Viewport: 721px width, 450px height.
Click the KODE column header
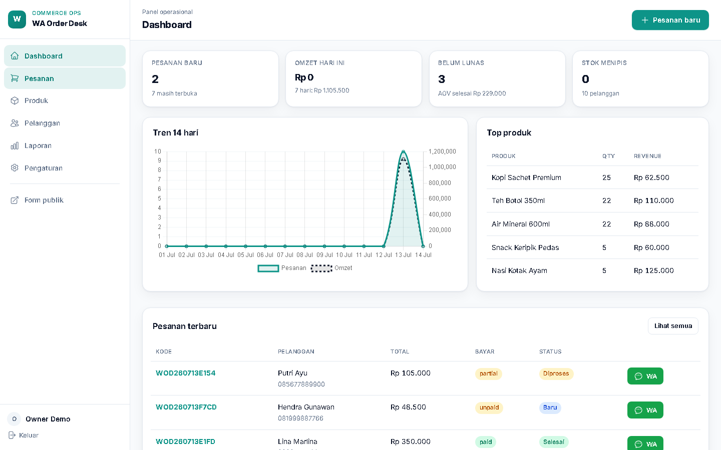(x=164, y=351)
